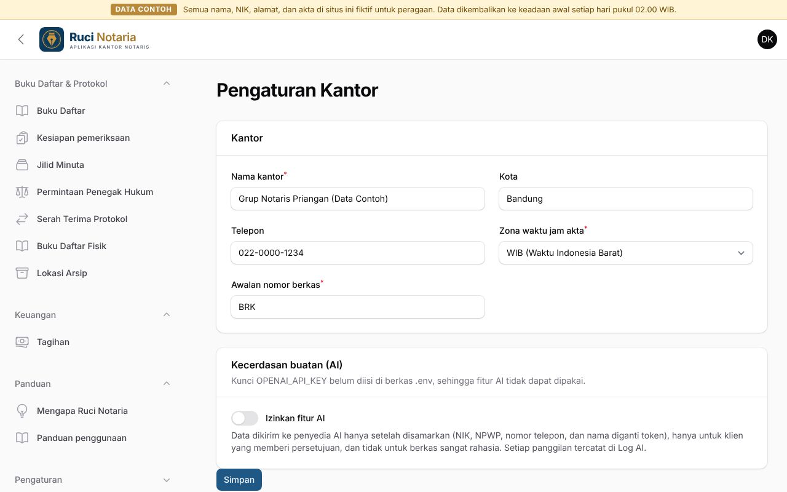Click the DATA CONTOH badge in banner

(144, 9)
